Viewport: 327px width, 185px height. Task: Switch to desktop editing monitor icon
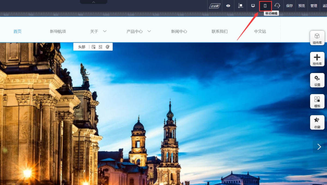[x=253, y=6]
